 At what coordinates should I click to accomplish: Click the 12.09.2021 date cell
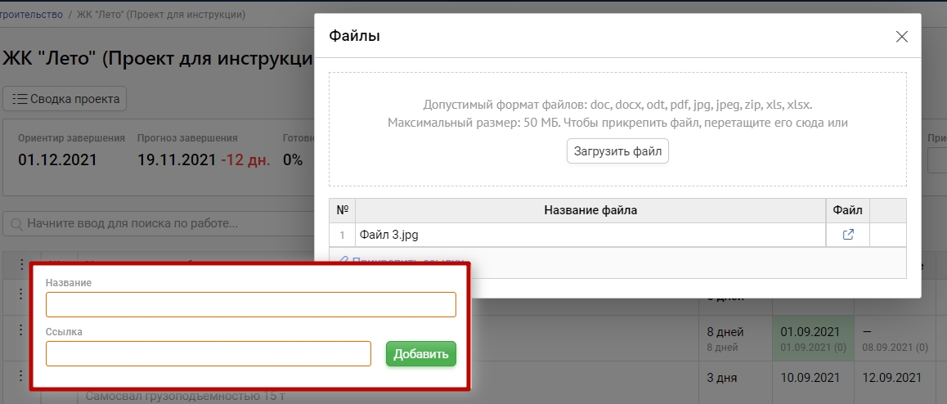(x=892, y=379)
